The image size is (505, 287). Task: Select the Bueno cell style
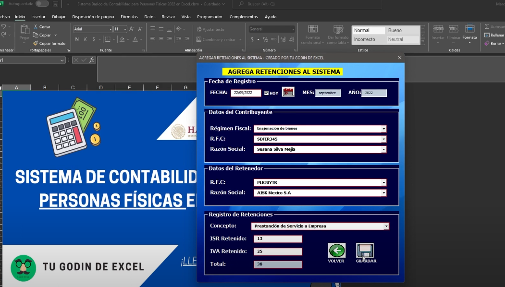click(403, 30)
